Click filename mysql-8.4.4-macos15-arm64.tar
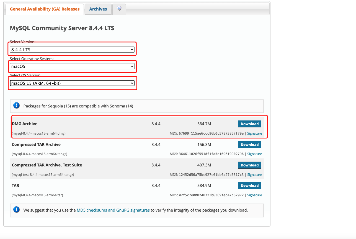Screen dimensions: 356x239 [37, 195]
